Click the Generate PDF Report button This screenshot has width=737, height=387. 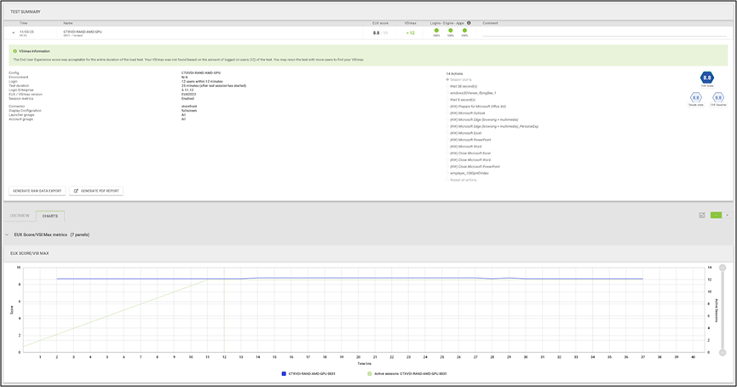coord(96,191)
